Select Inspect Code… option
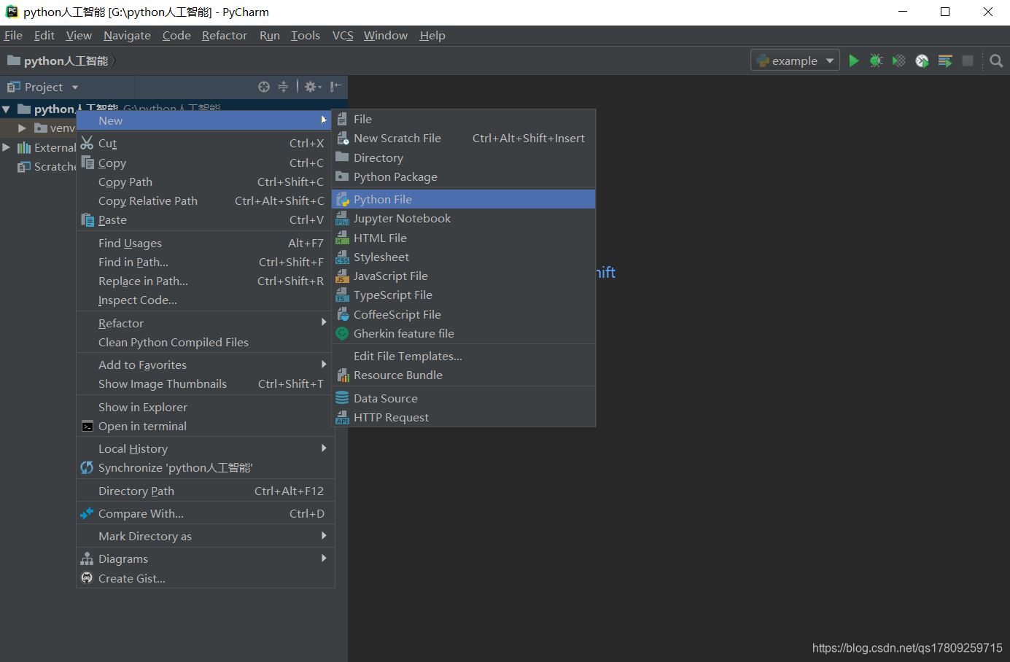 tap(206, 300)
